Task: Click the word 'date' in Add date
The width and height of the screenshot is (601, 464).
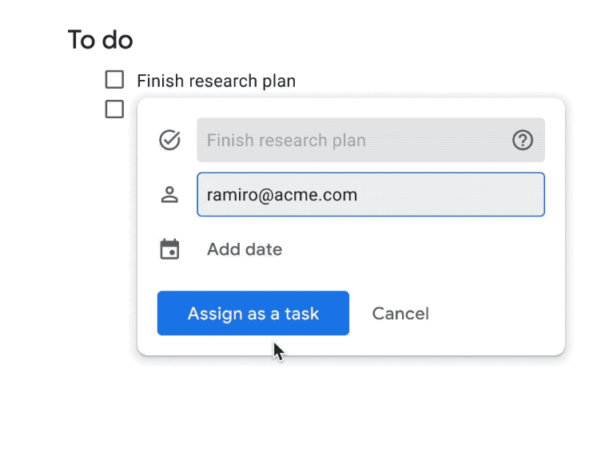Action: click(264, 249)
